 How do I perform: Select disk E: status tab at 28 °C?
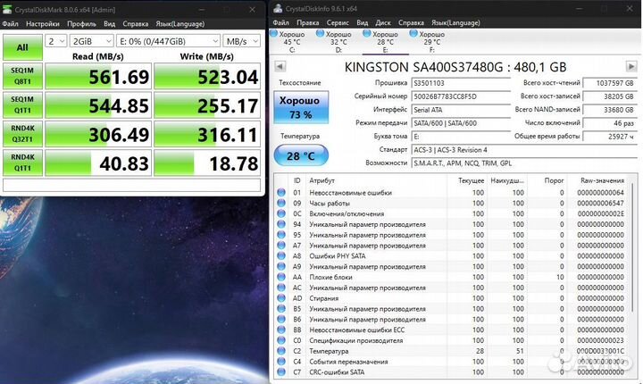pos(385,41)
